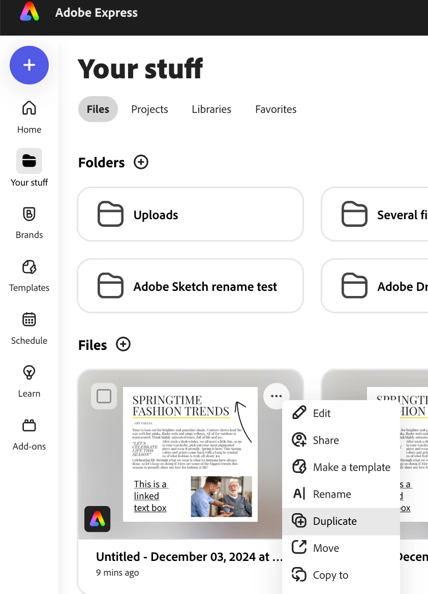Screen dimensions: 428x594
Task: Click the blue plus create button
Action: (29, 65)
